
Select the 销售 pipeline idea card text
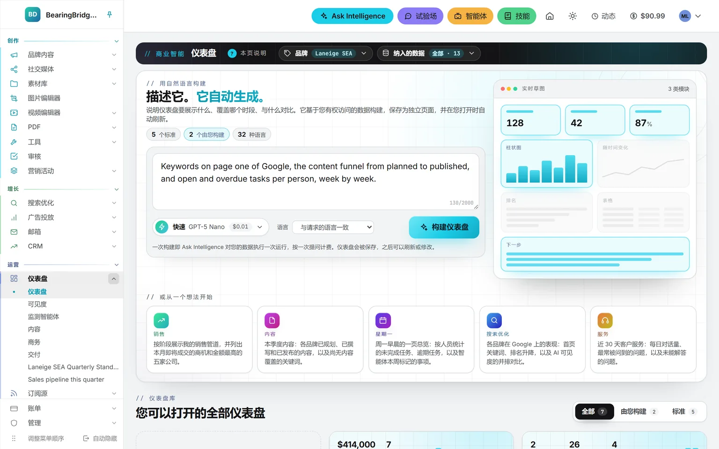[x=198, y=353]
